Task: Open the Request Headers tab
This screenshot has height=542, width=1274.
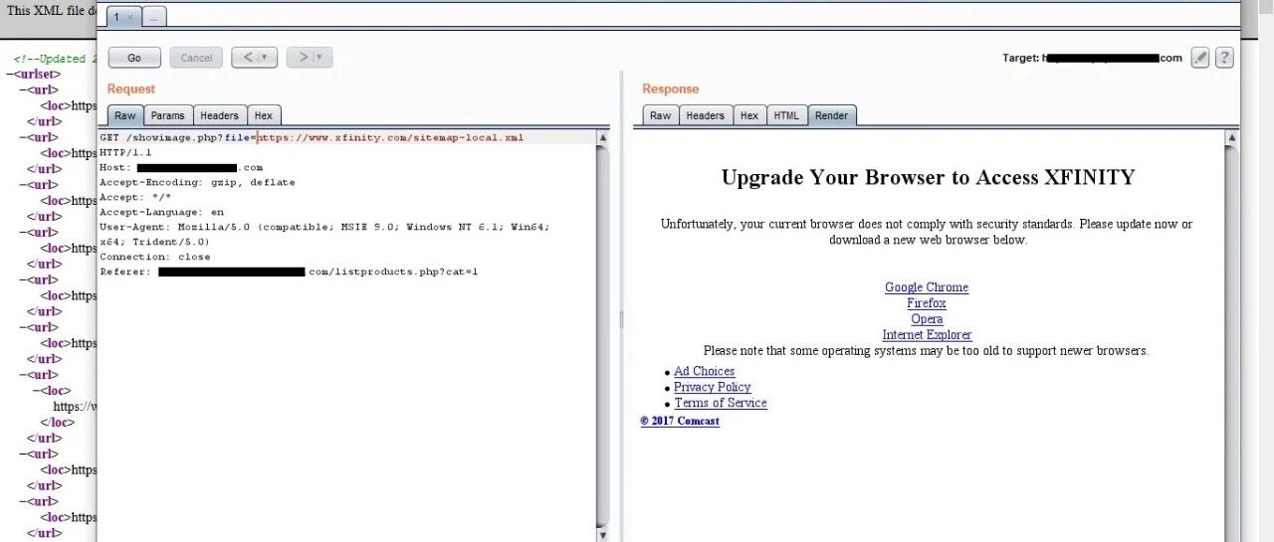Action: 220,115
